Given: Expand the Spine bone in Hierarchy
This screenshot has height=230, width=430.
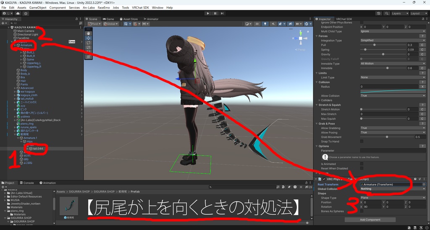Looking at the screenshot, I should click(x=21, y=59).
